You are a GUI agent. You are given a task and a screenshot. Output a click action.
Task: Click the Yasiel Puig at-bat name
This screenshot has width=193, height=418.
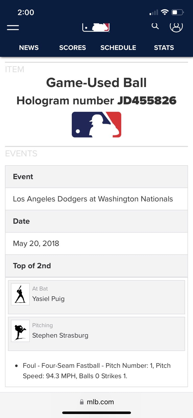pos(48,299)
